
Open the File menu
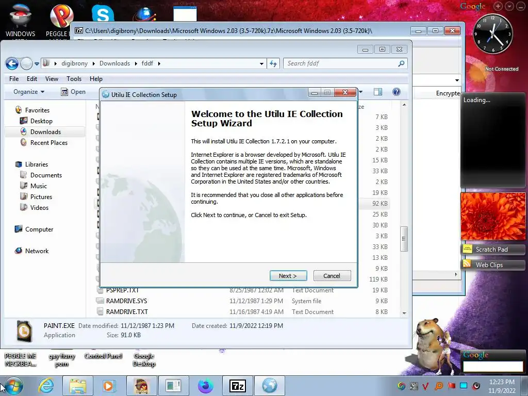point(14,79)
